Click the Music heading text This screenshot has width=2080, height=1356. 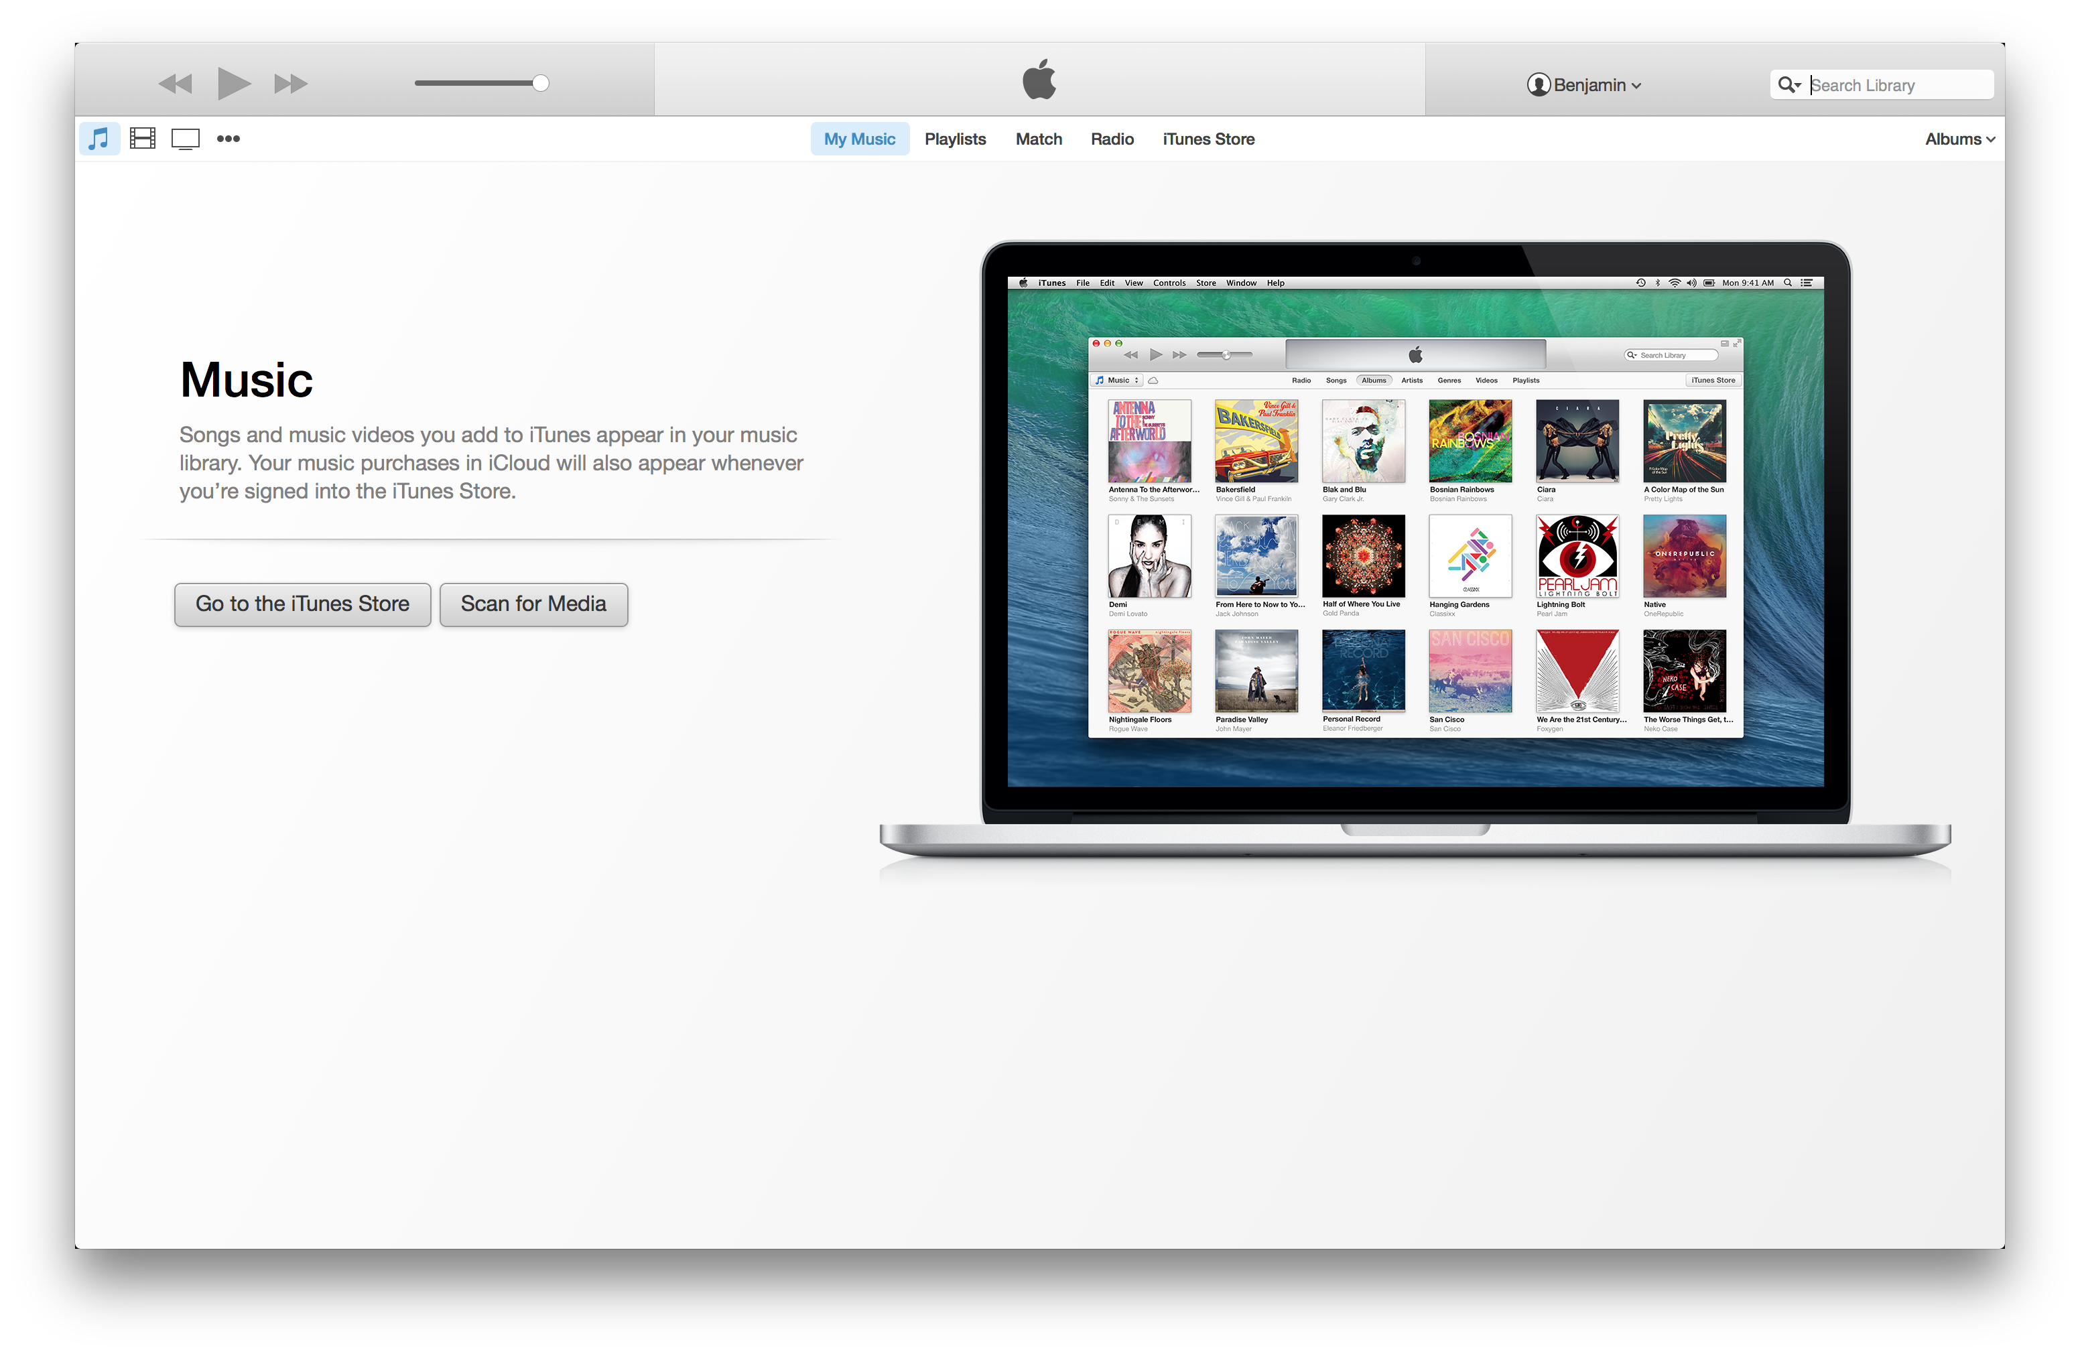click(247, 380)
